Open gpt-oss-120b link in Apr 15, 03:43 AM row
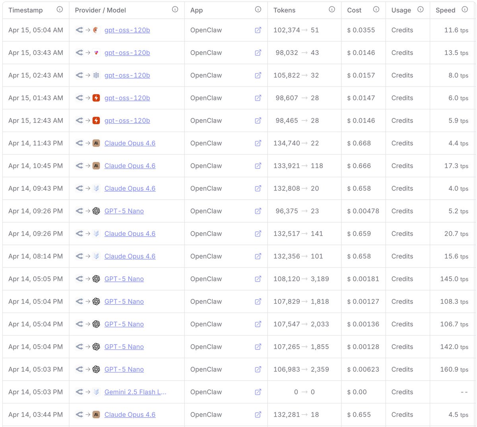 127,53
